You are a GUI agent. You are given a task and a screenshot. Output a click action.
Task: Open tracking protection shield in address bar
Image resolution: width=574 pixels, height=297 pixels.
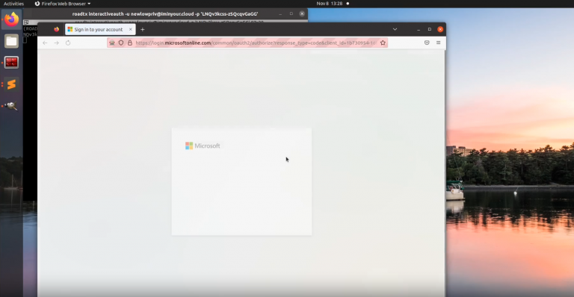(121, 43)
